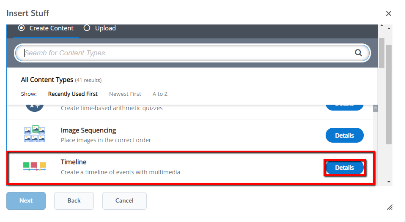Open Details for Timeline
Image resolution: width=406 pixels, height=222 pixels.
[x=344, y=168]
